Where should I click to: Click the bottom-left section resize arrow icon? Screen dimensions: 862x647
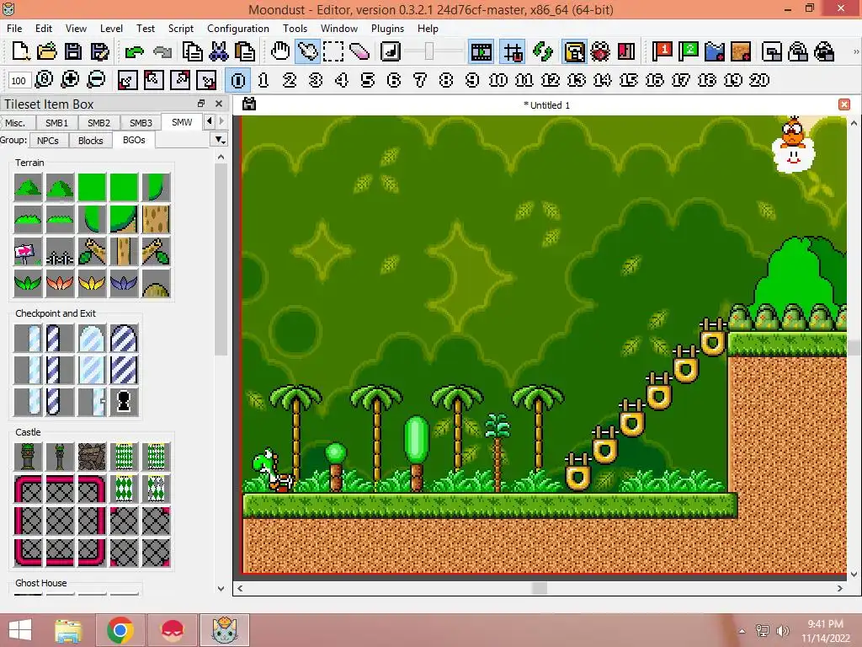click(x=127, y=80)
